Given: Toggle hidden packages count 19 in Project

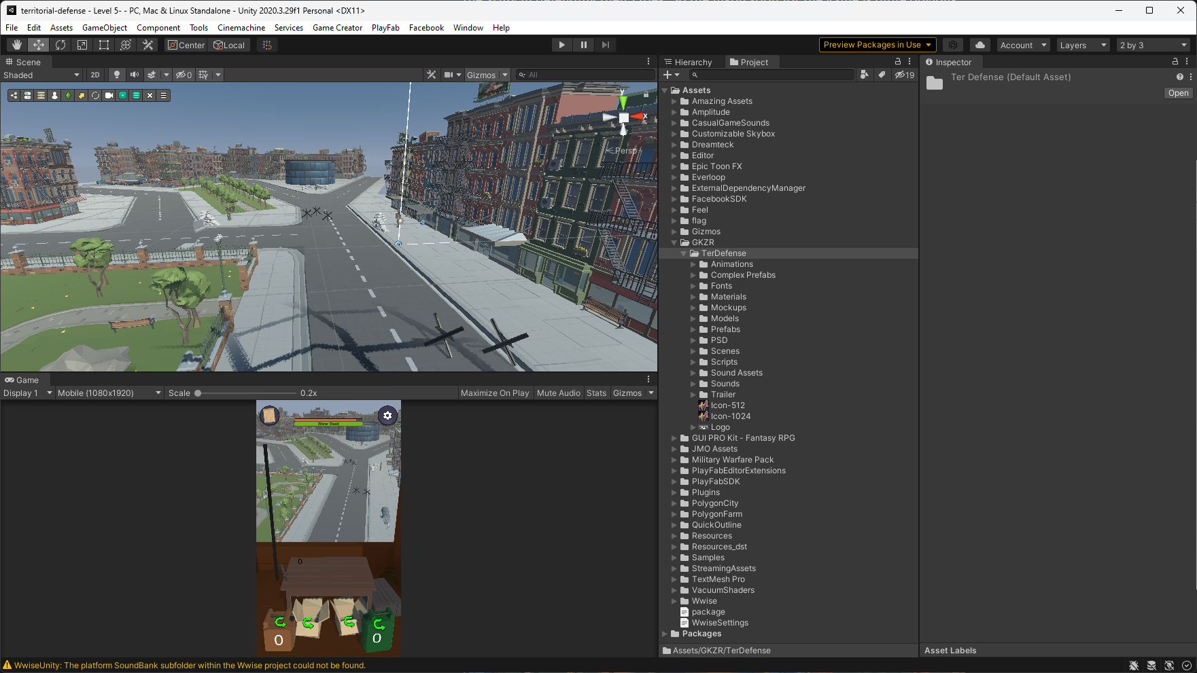Looking at the screenshot, I should tap(905, 75).
